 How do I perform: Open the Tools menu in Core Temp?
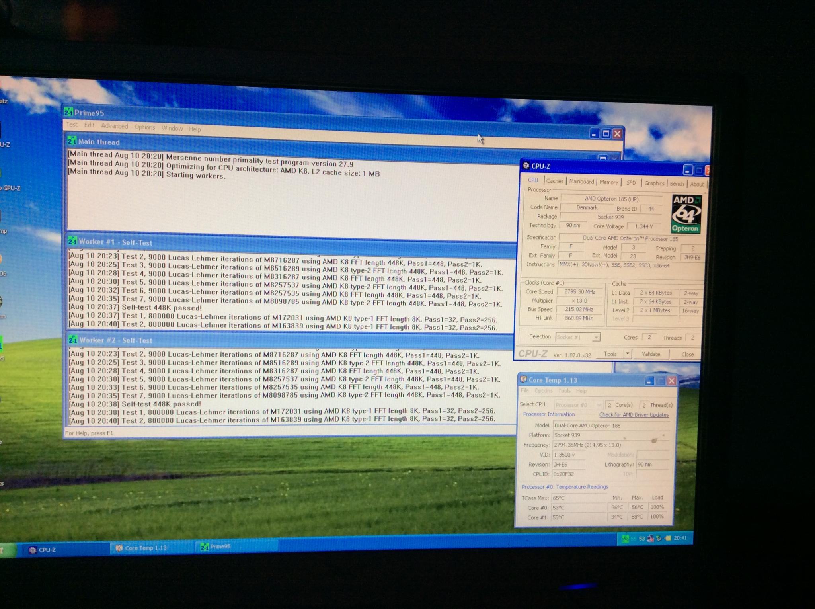click(x=564, y=391)
